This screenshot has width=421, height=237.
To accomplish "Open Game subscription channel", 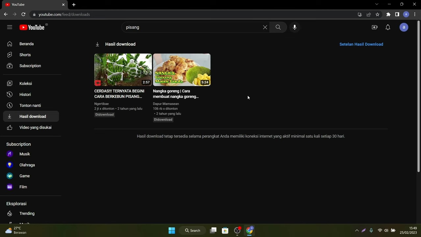I will [31, 176].
